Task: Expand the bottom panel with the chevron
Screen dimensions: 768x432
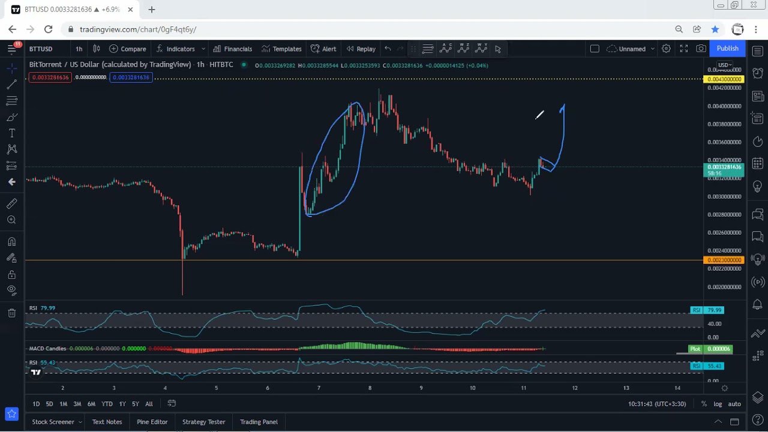Action: (x=718, y=422)
